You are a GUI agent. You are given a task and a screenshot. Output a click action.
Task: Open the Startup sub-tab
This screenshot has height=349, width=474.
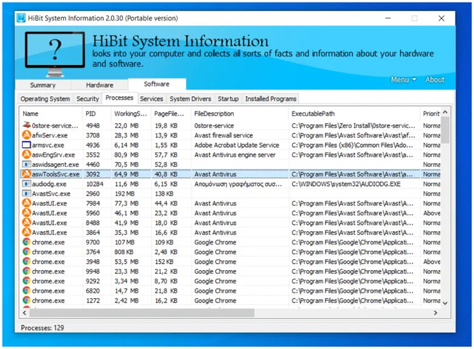click(x=228, y=99)
